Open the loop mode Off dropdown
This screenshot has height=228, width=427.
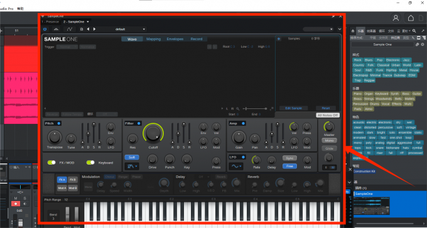pyautogui.click(x=107, y=115)
